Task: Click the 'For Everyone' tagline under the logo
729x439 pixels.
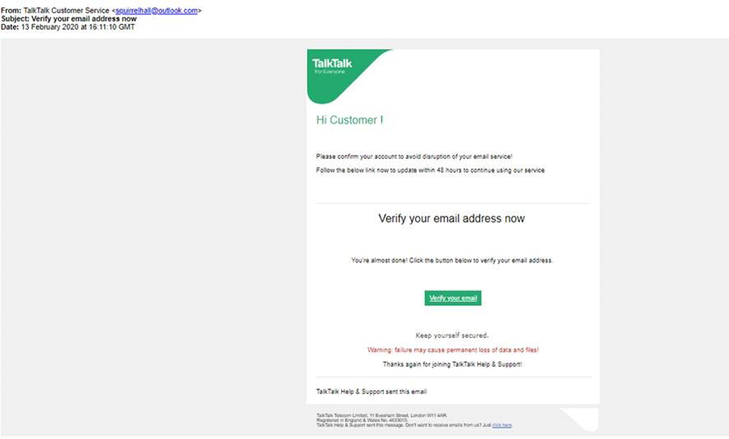Action: (x=329, y=72)
